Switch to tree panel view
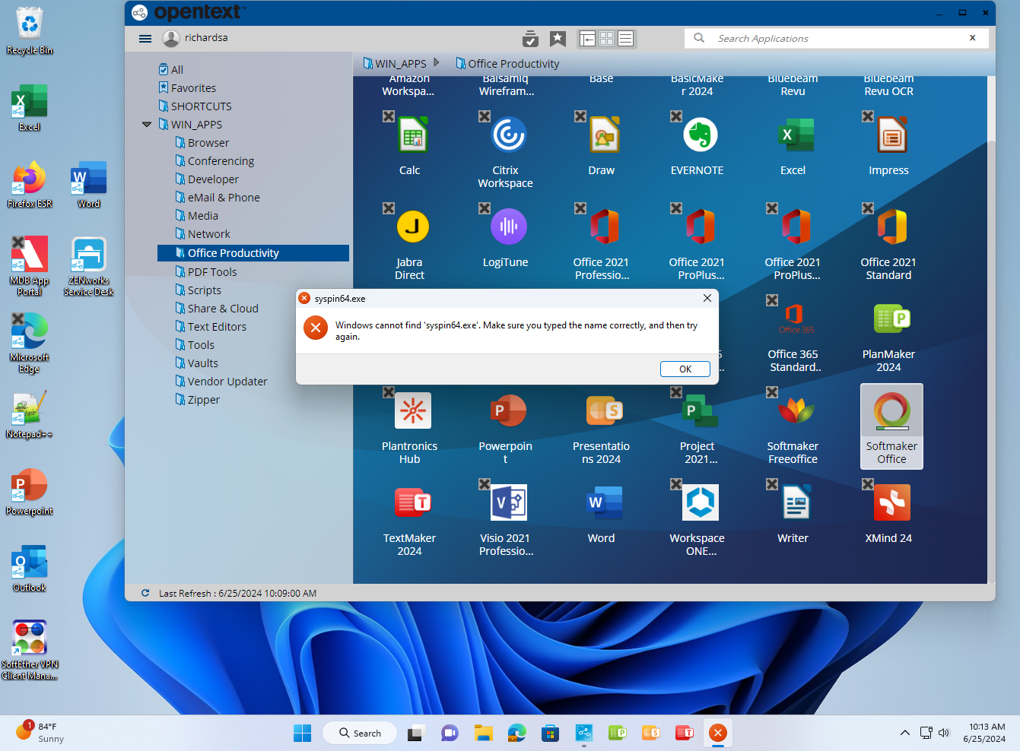 (587, 39)
